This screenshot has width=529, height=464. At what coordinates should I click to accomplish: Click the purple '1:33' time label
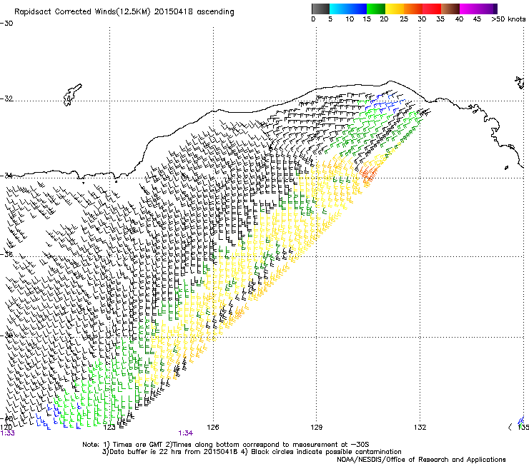(x=7, y=433)
